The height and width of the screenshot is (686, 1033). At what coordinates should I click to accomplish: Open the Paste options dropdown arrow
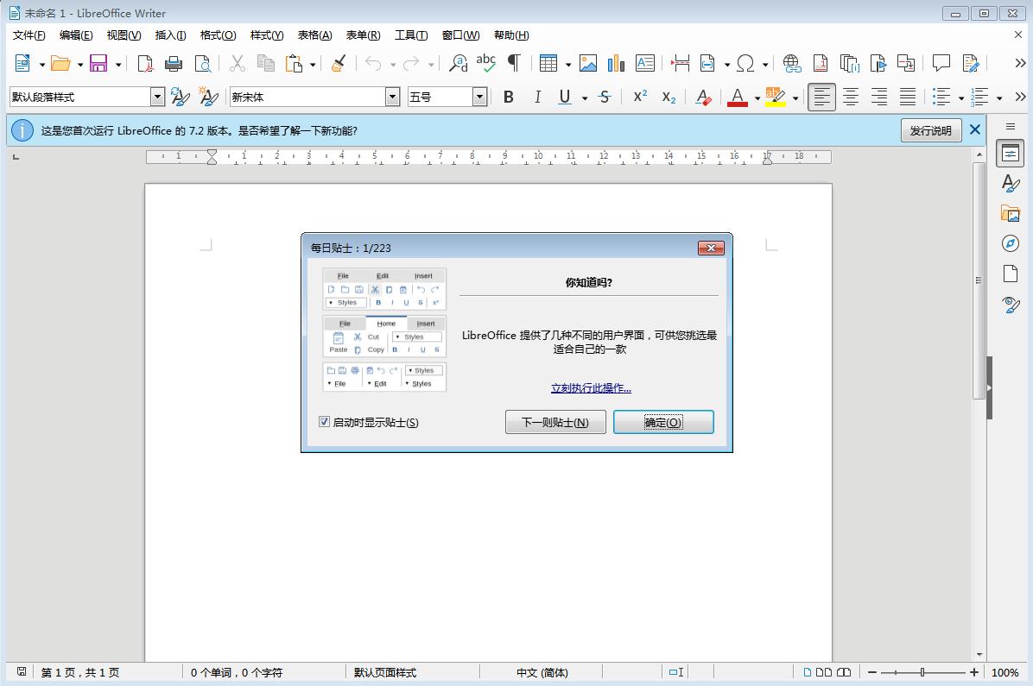313,64
